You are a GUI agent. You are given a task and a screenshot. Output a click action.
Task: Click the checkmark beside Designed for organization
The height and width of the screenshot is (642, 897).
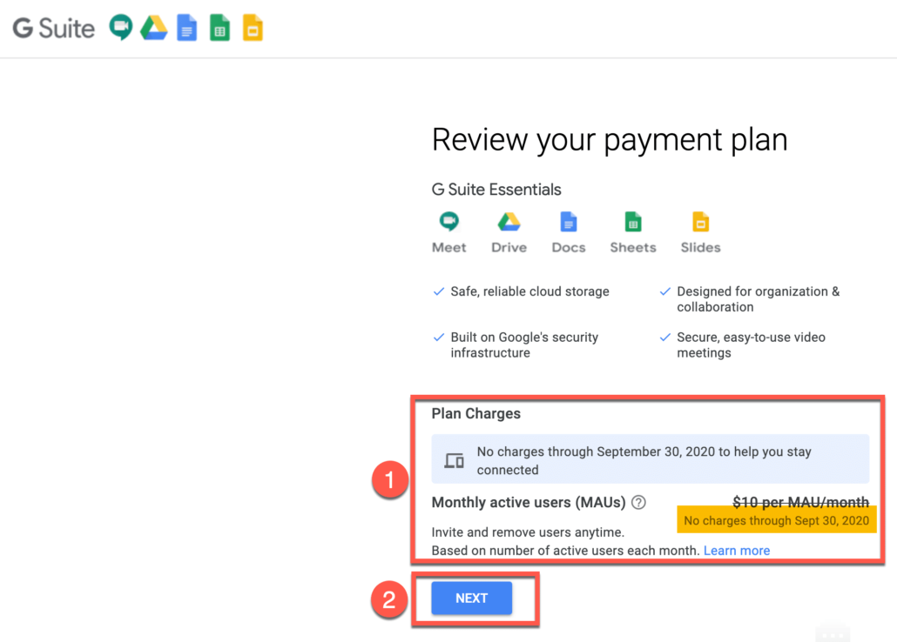tap(664, 291)
